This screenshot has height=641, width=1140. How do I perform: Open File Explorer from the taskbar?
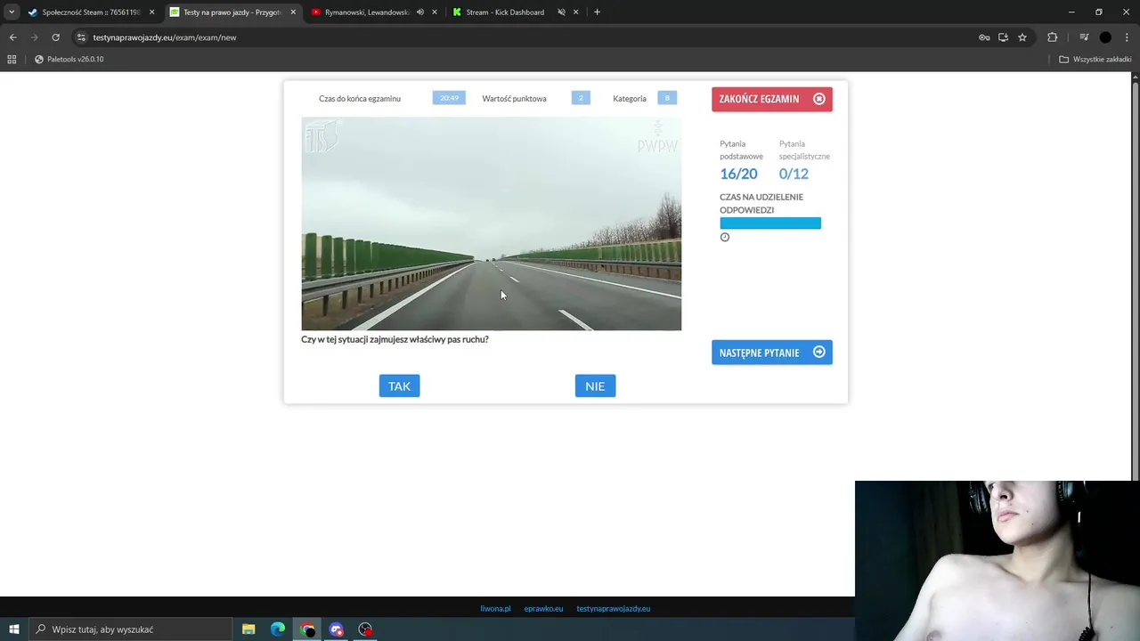click(x=248, y=629)
